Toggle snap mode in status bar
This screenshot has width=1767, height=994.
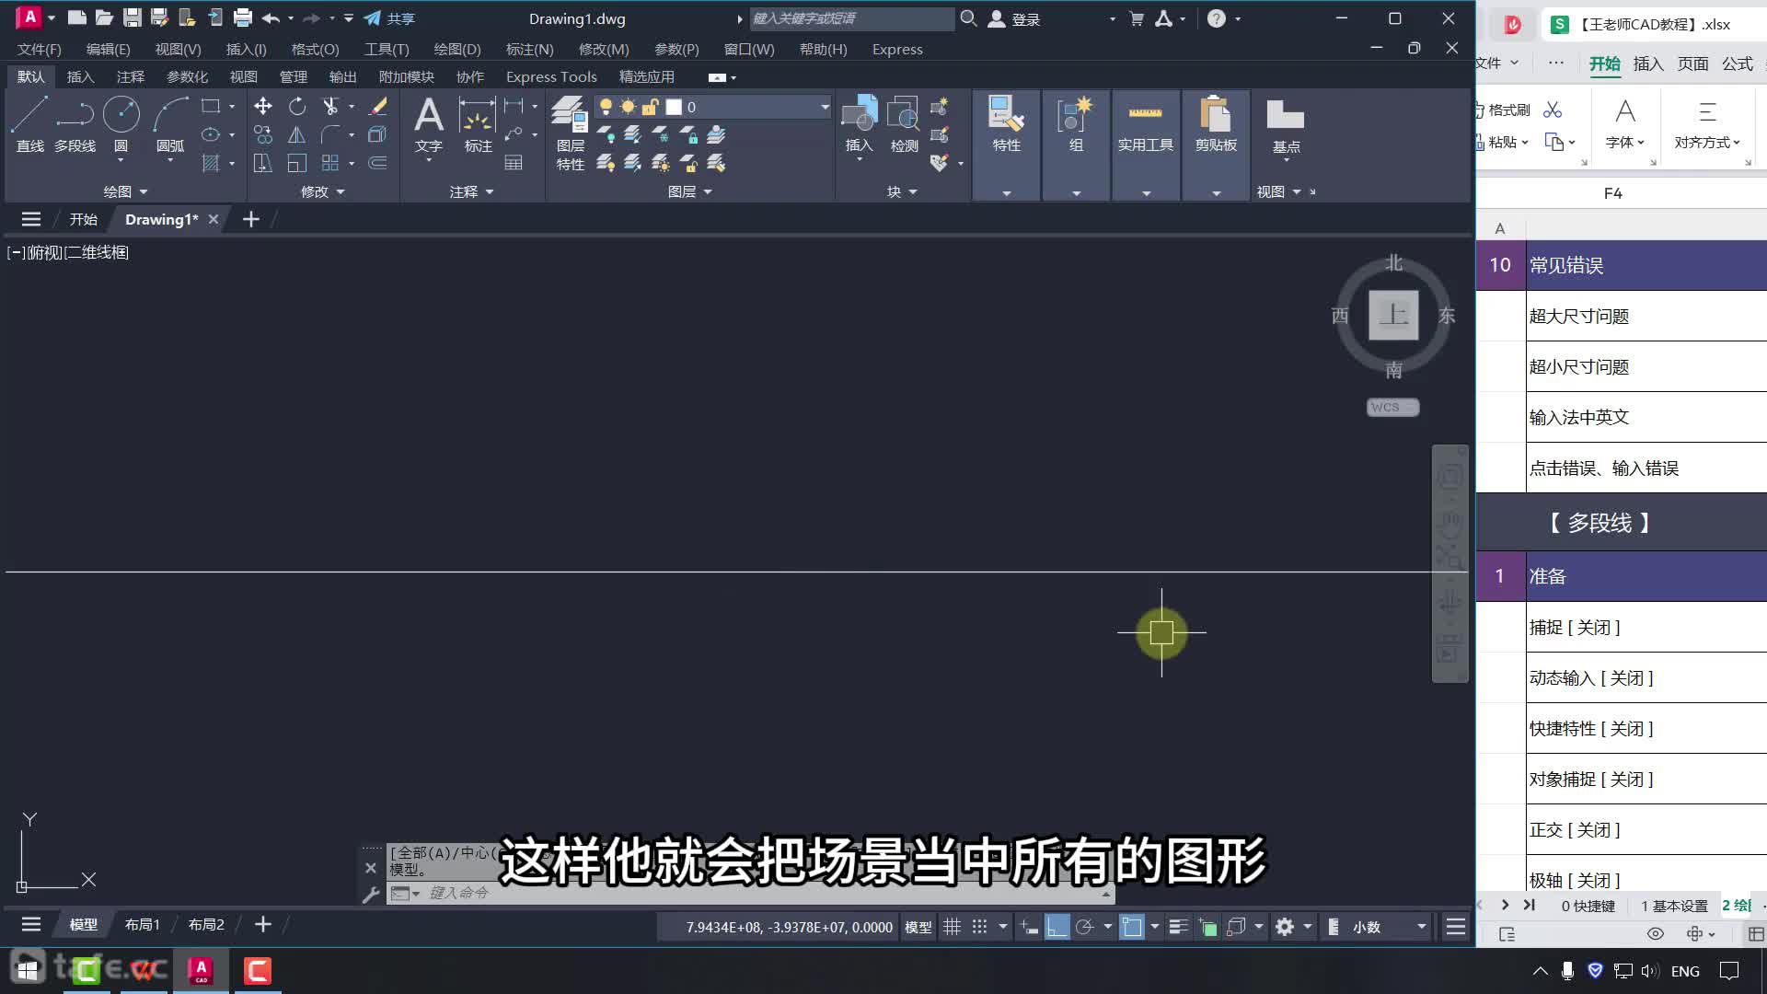click(x=980, y=927)
